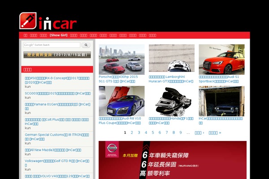Open the red Audi S1 Sportback thumbnail
Image resolution: width=269 pixels, height=179 pixels.
point(221,60)
